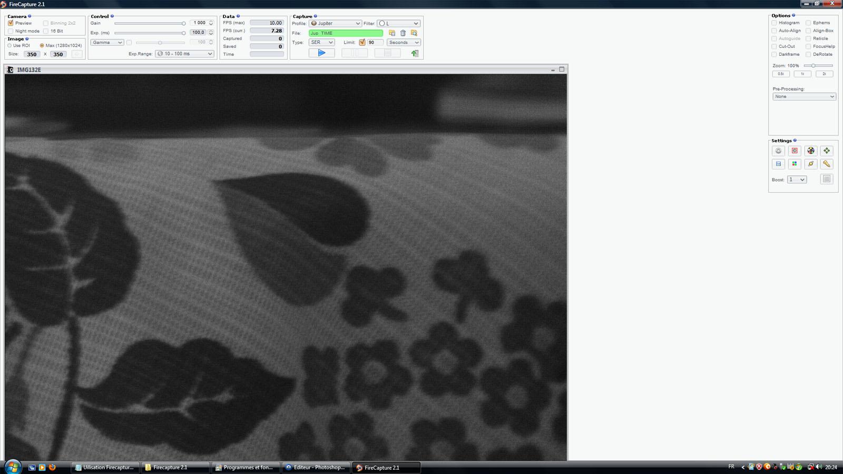Click the Image panel help icon
This screenshot has width=843, height=474.
(27, 39)
